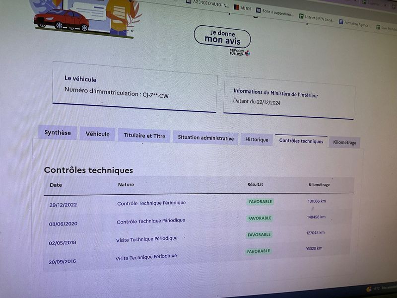Click the Boîte à suggestions form icon
The image size is (397, 298).
click(258, 10)
